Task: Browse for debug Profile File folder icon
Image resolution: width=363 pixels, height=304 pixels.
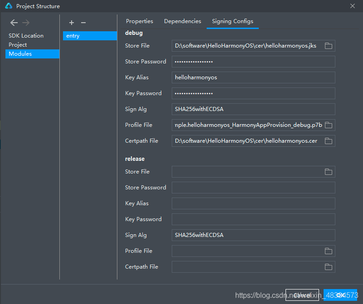Action: [x=328, y=125]
